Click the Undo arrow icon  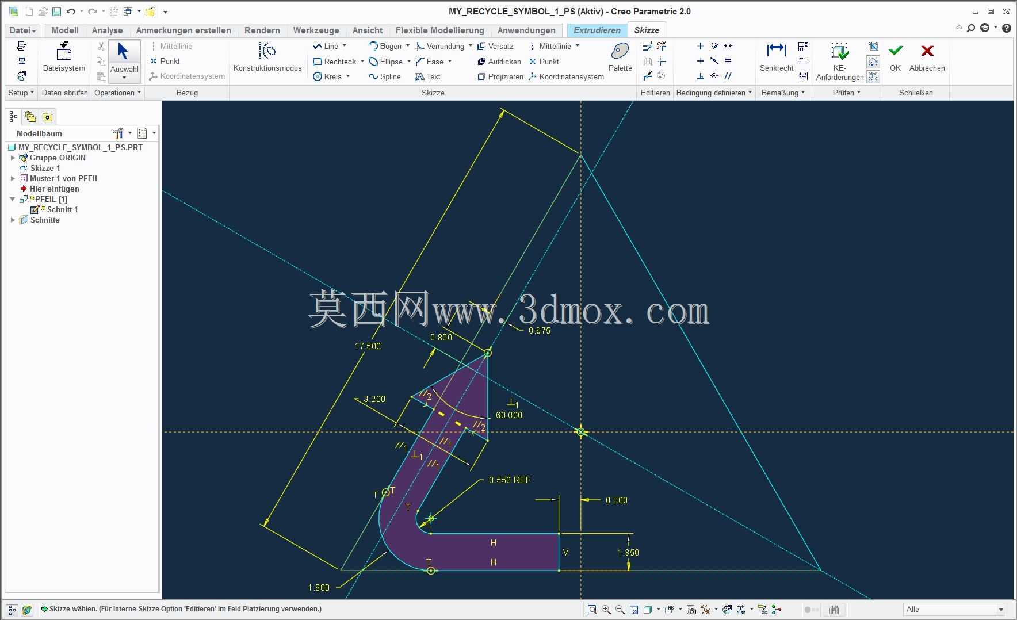[71, 12]
